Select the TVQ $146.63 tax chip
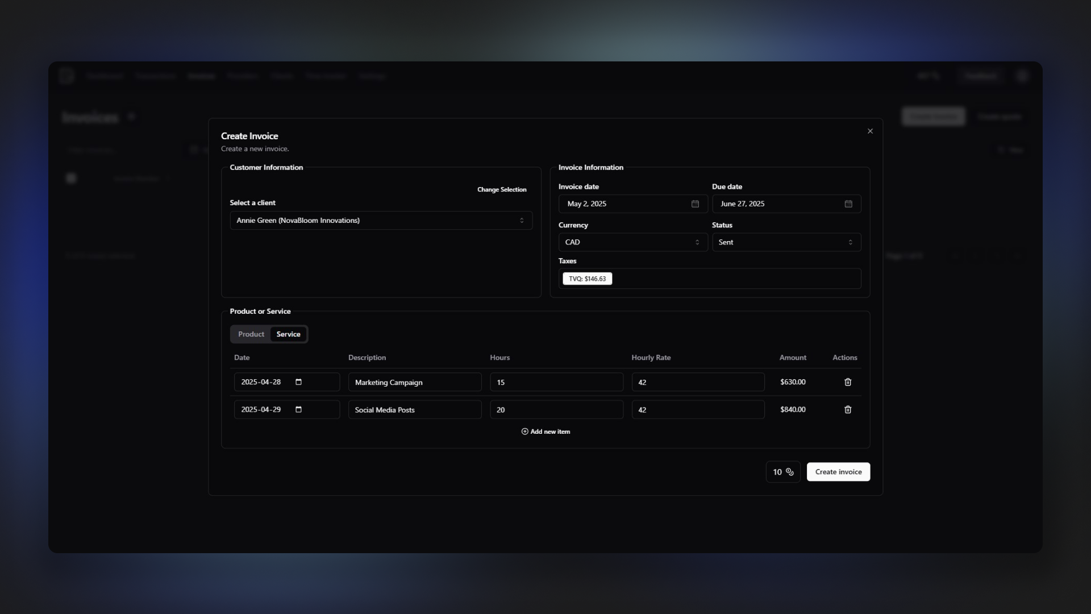1091x614 pixels. tap(587, 279)
